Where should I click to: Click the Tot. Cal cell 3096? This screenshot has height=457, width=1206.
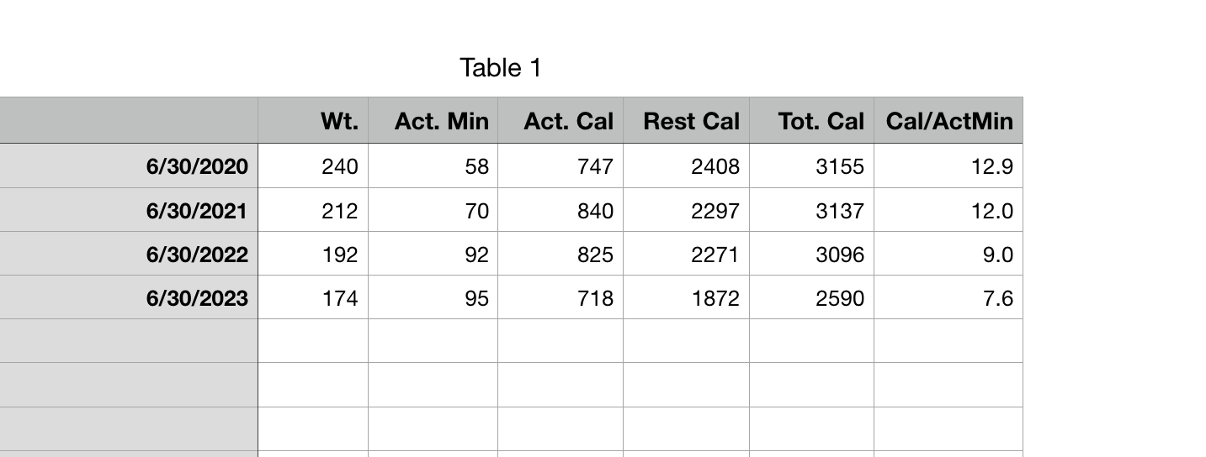[811, 254]
